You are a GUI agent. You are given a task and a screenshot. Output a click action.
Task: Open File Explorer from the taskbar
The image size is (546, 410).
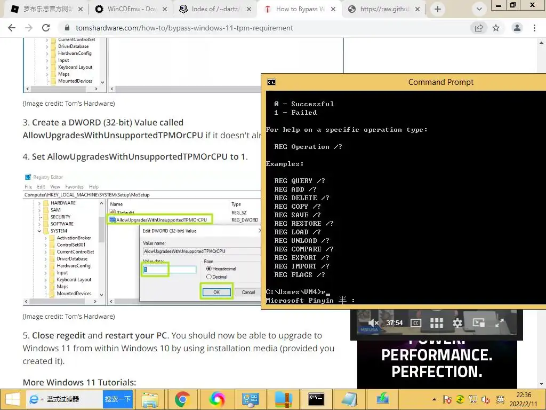pyautogui.click(x=150, y=399)
